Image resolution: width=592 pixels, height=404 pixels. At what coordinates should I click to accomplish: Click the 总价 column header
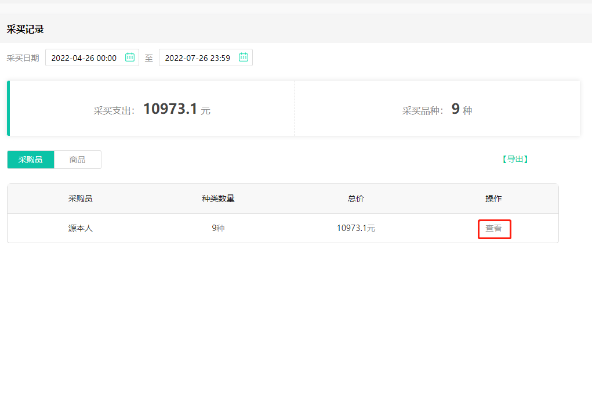[355, 199]
